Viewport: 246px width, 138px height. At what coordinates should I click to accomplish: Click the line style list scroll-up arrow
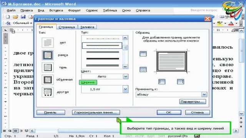[x=125, y=38]
